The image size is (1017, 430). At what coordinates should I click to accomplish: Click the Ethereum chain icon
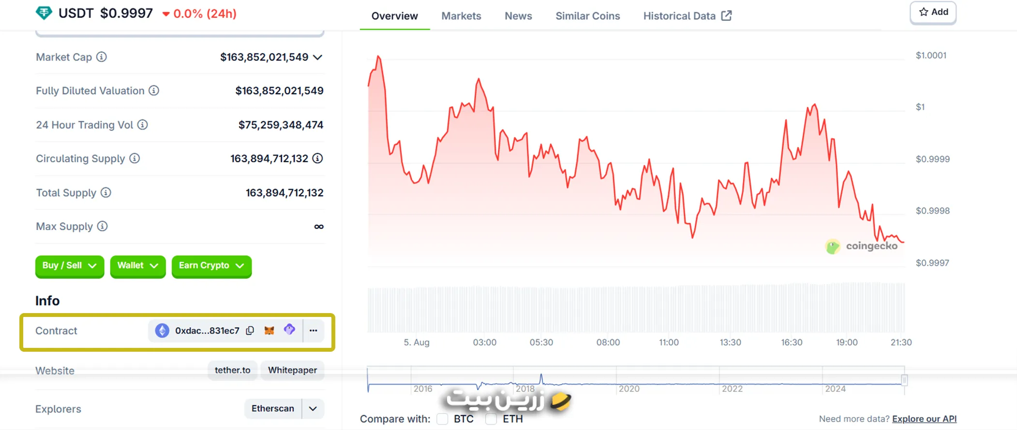coord(162,330)
